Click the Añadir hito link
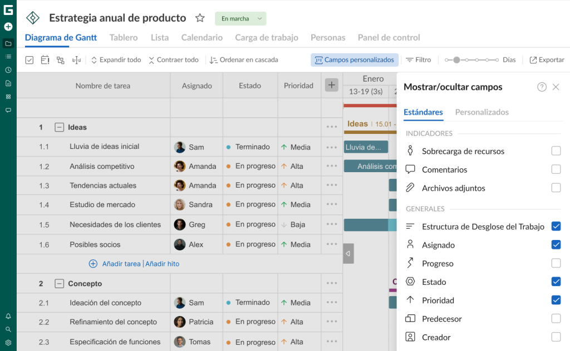Image resolution: width=570 pixels, height=351 pixels. click(163, 264)
